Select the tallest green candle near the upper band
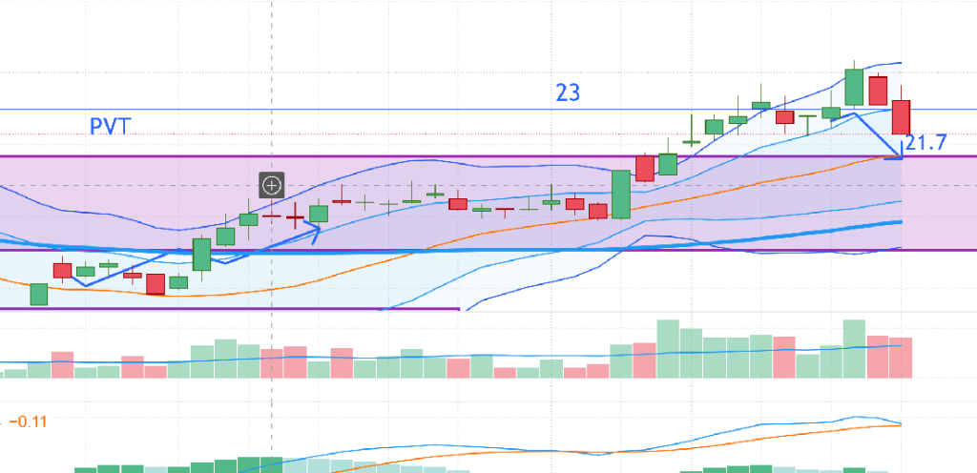The image size is (977, 473). click(x=854, y=87)
